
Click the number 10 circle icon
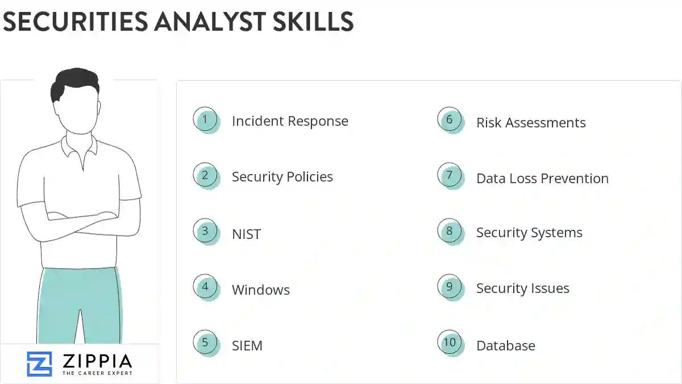click(450, 342)
